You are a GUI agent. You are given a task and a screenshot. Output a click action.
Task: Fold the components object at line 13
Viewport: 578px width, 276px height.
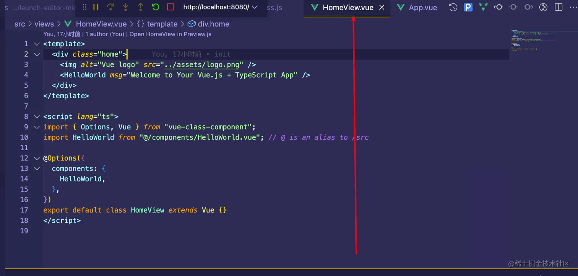click(37, 169)
